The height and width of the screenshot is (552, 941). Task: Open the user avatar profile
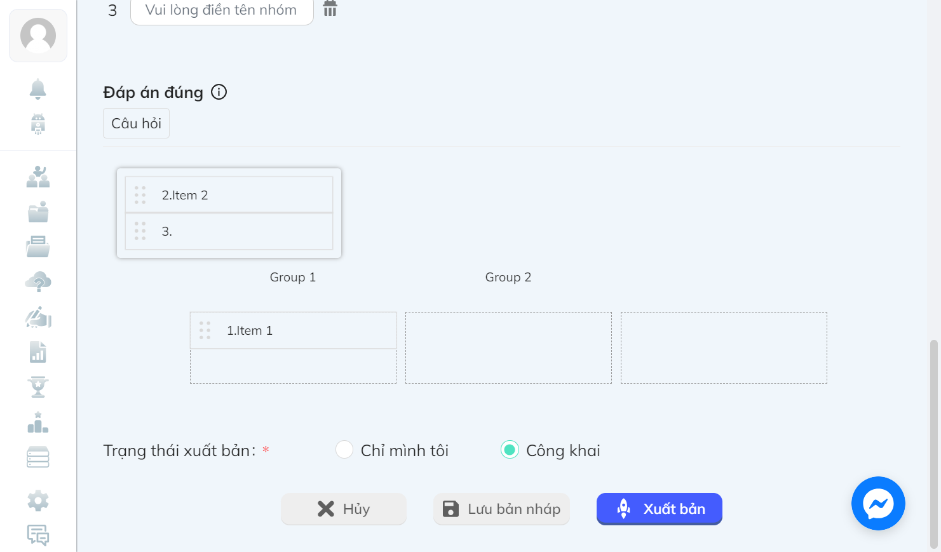coord(38,36)
